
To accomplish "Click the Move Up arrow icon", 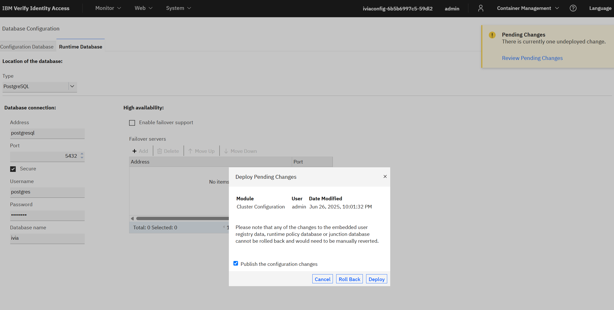I will click(x=190, y=151).
